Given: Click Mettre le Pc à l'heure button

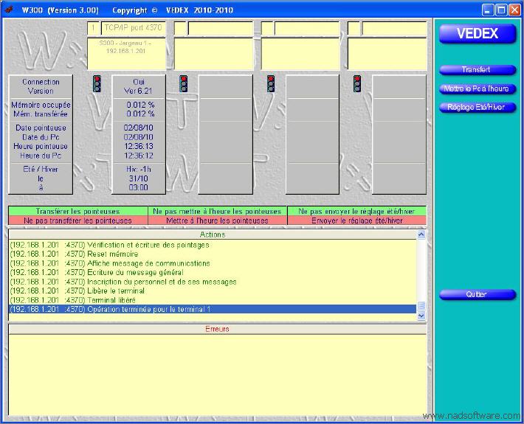Looking at the screenshot, I should click(x=478, y=88).
